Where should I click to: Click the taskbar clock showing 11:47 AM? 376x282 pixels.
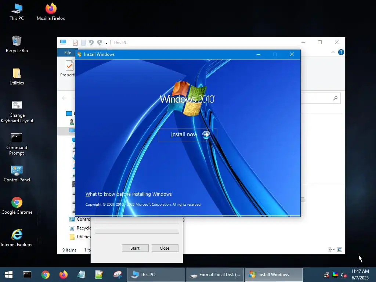(360, 275)
